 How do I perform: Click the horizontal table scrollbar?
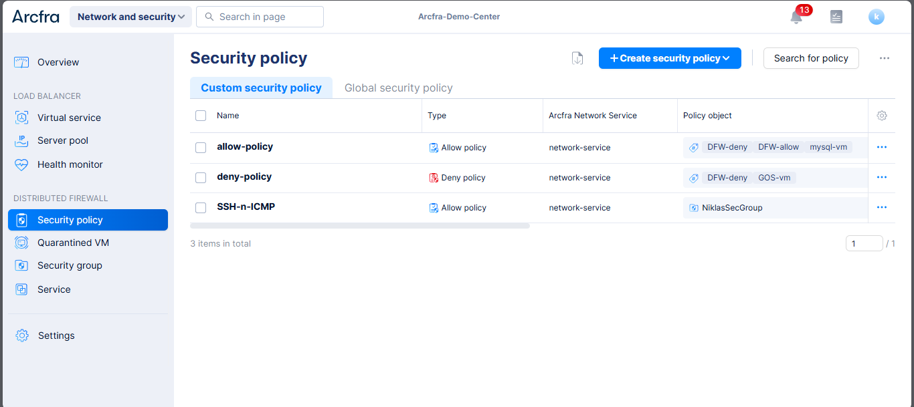tap(359, 226)
